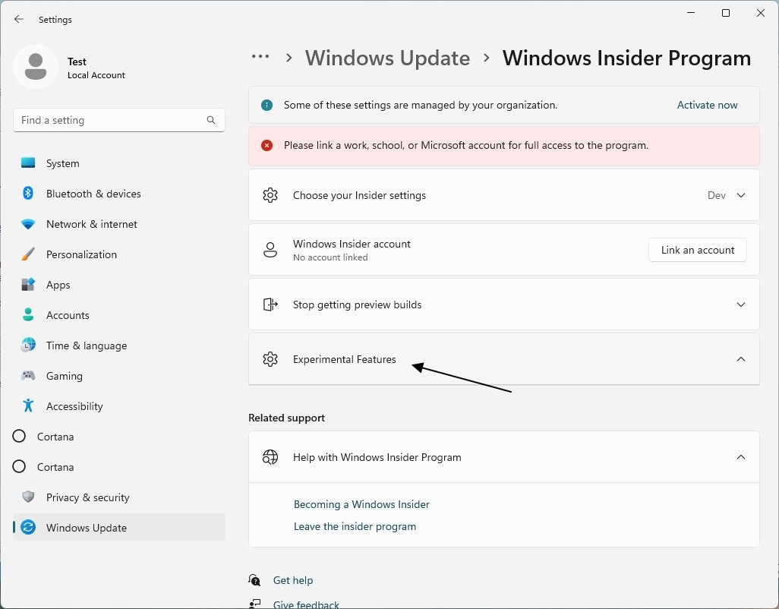Screen dimensions: 779x609
Task: Click the Accounts person icon
Action: 28,315
